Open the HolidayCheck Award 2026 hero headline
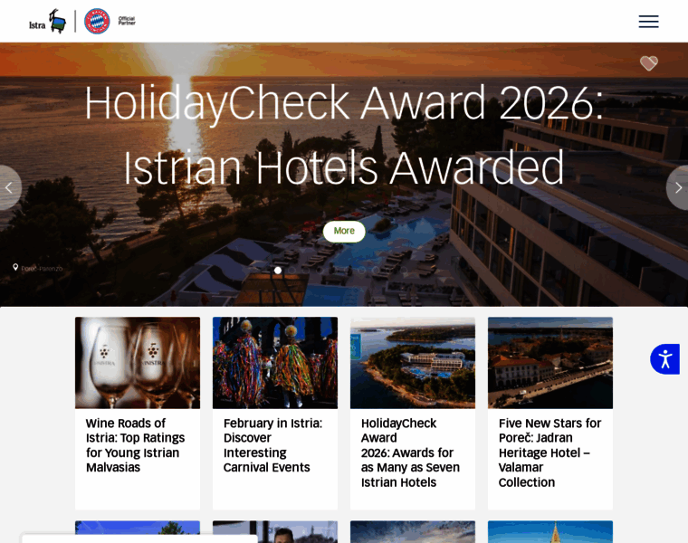 click(x=344, y=135)
